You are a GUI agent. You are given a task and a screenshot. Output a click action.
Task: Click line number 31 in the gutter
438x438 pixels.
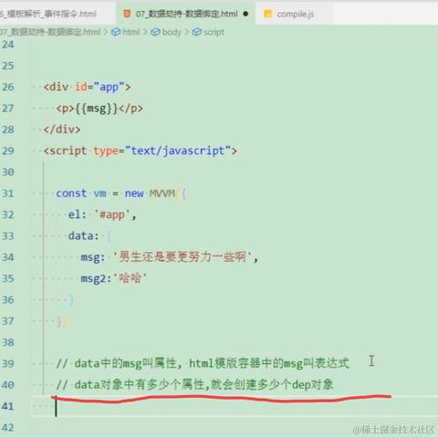click(8, 193)
